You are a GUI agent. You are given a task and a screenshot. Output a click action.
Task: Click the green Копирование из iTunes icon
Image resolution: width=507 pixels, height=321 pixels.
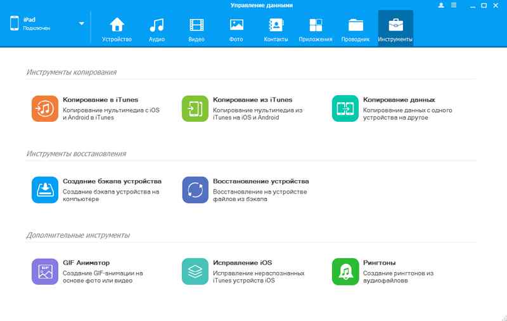[195, 108]
